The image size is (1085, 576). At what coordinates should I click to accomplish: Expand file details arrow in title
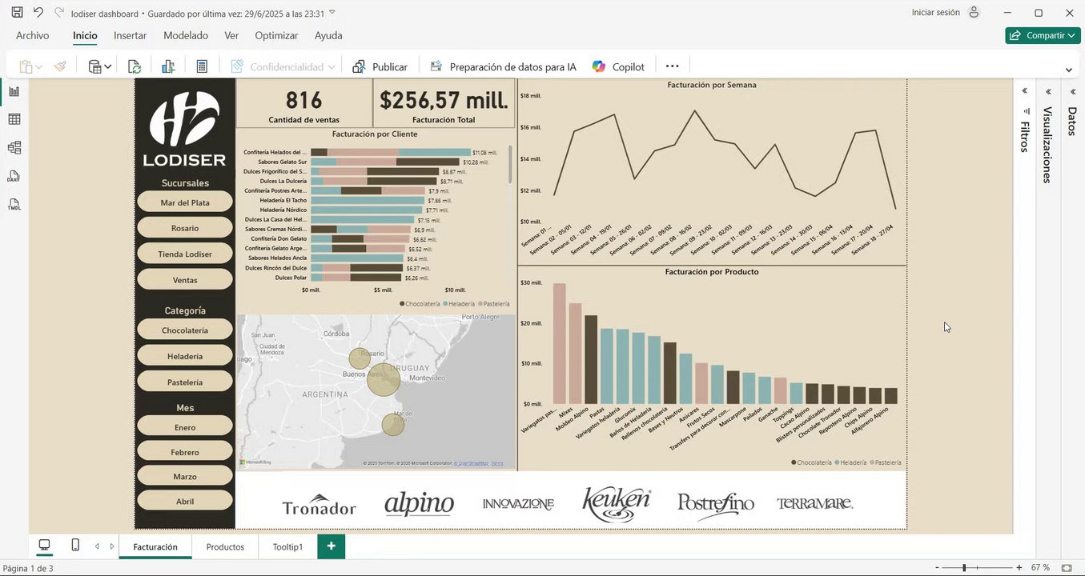[x=332, y=13]
